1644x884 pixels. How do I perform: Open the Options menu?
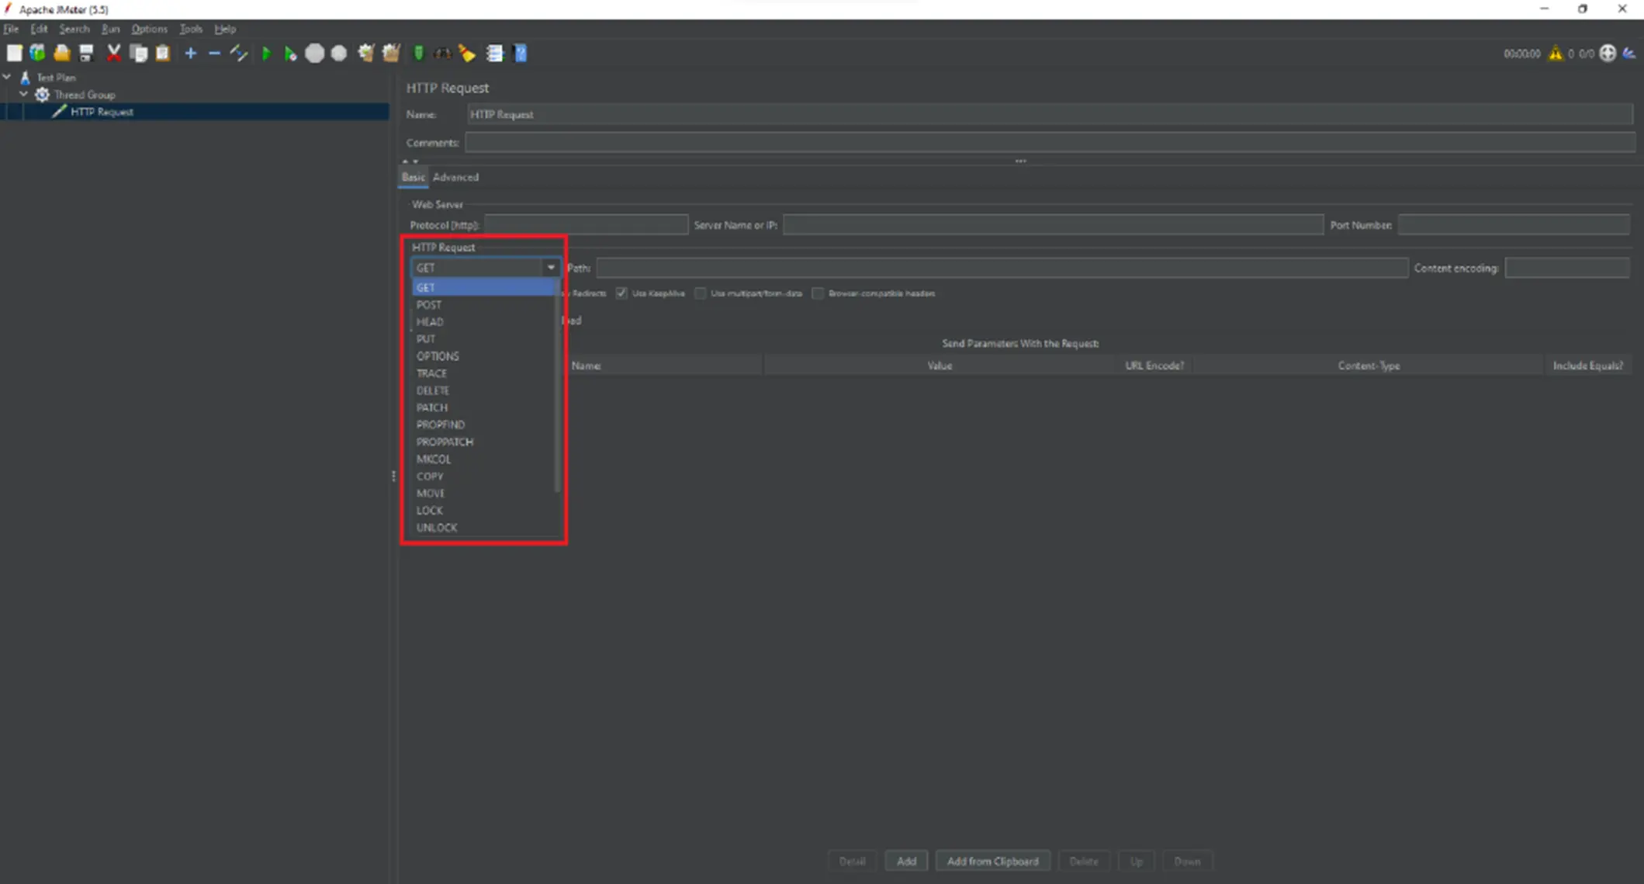149,29
